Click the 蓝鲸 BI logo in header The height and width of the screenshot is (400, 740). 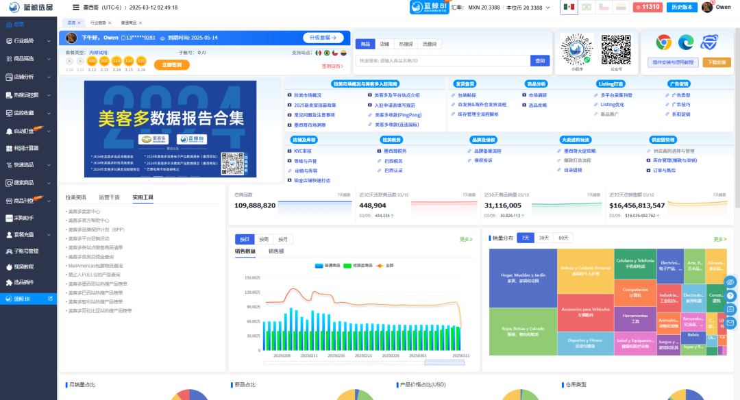pyautogui.click(x=429, y=7)
